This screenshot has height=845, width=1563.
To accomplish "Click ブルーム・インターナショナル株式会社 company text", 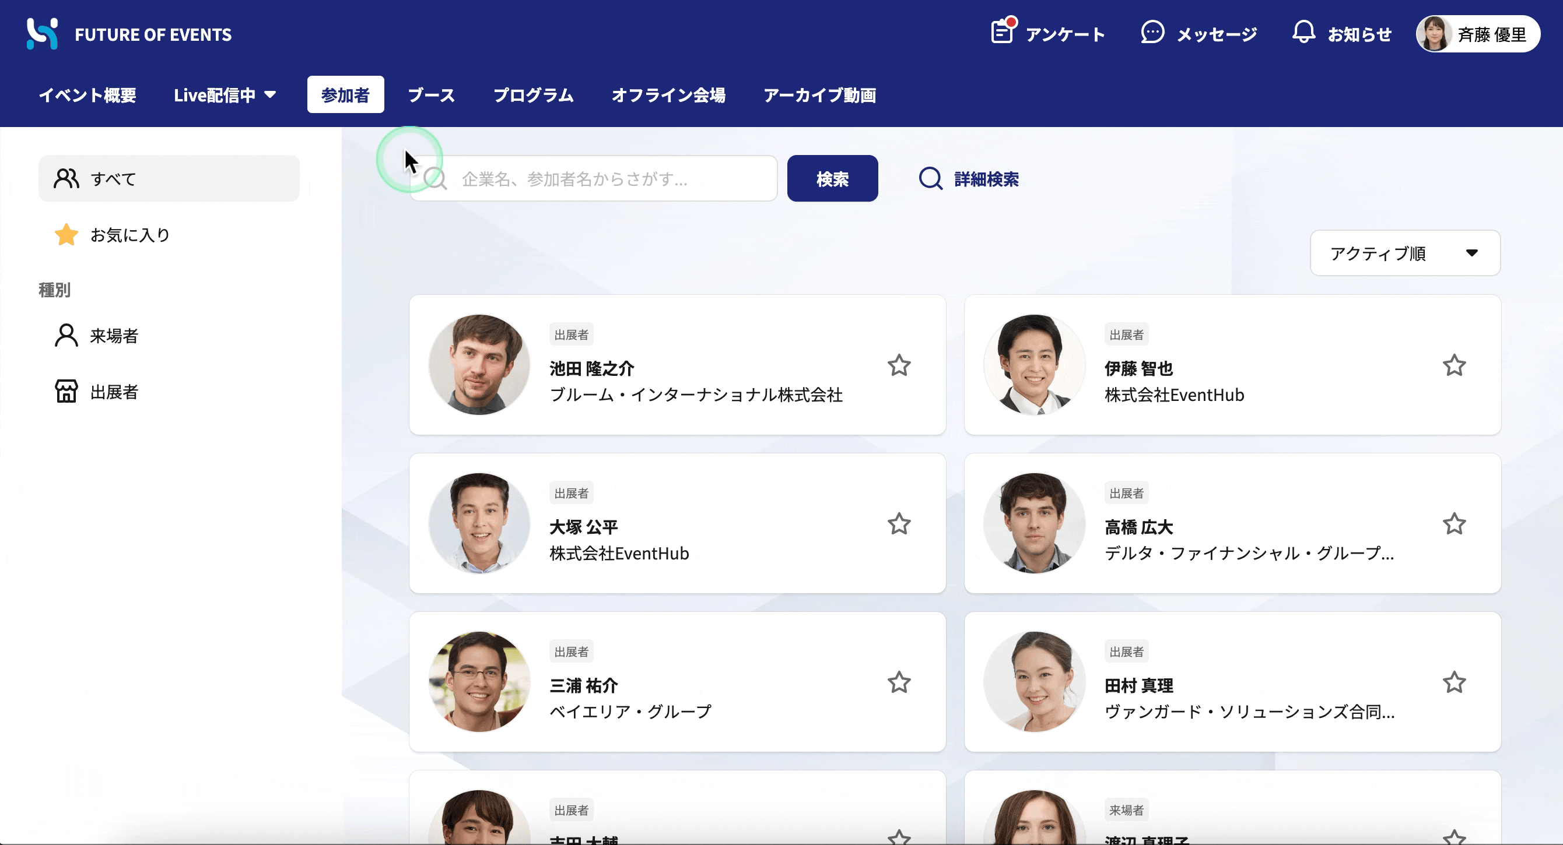I will tap(696, 395).
